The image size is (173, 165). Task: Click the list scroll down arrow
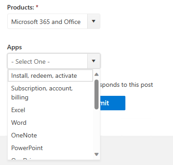(x=96, y=154)
